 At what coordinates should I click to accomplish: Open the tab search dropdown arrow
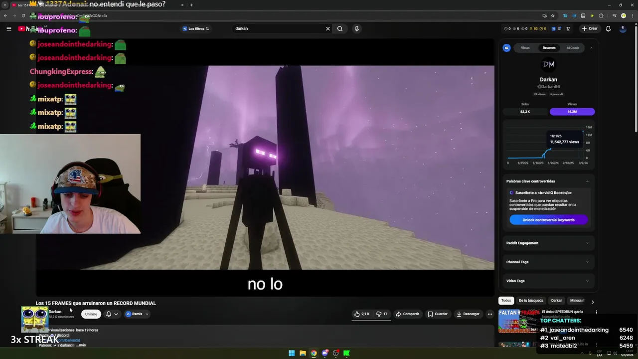(4, 5)
